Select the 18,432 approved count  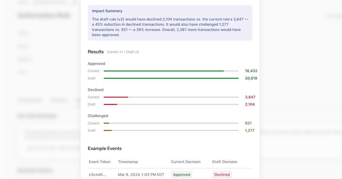(x=251, y=71)
